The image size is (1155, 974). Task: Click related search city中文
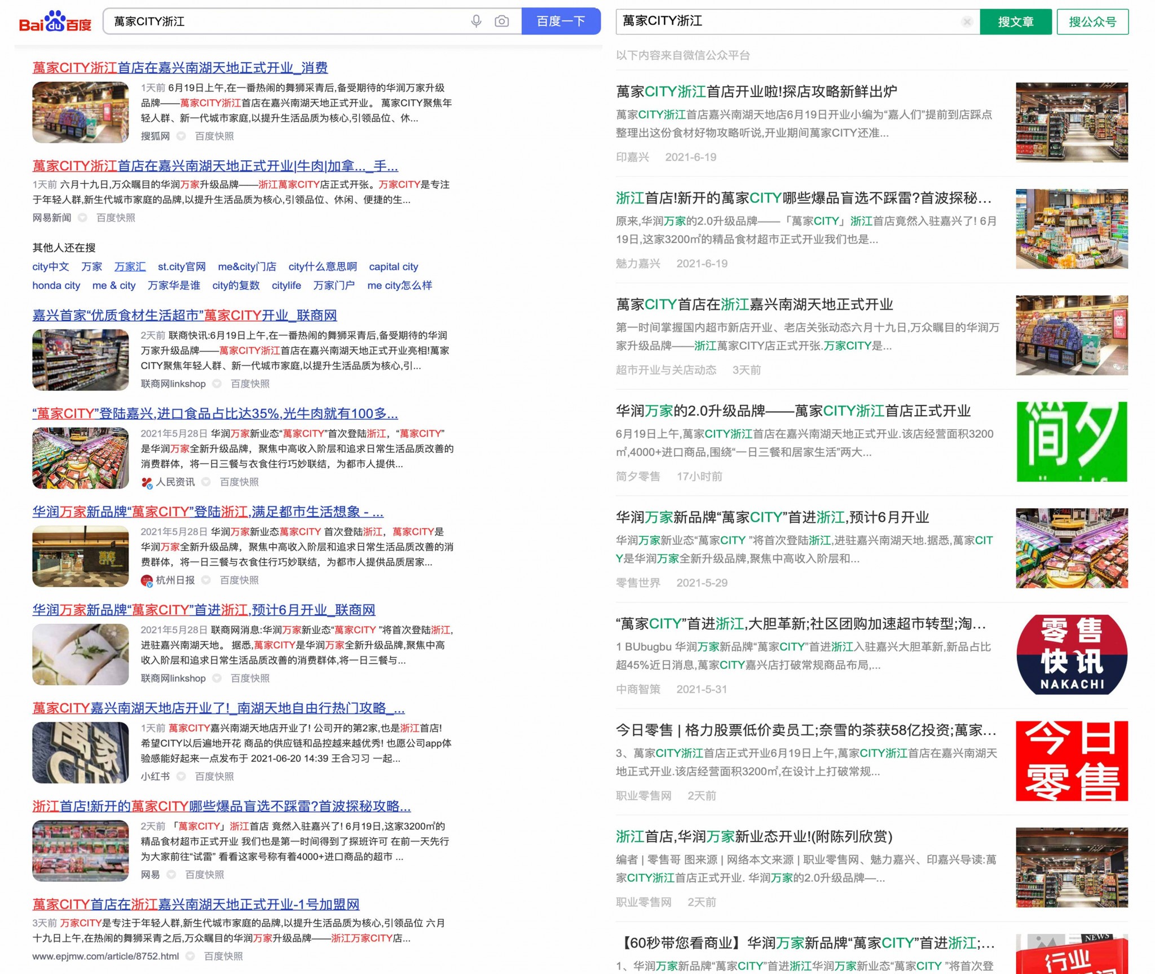51,267
